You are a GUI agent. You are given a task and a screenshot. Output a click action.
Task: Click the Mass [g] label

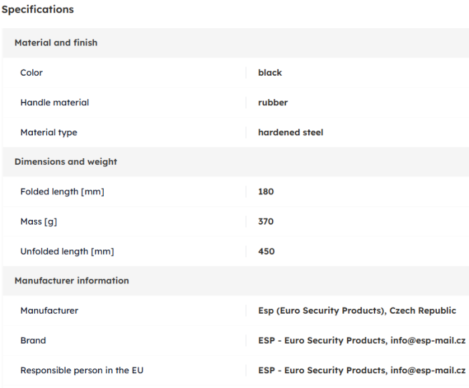[x=39, y=221]
